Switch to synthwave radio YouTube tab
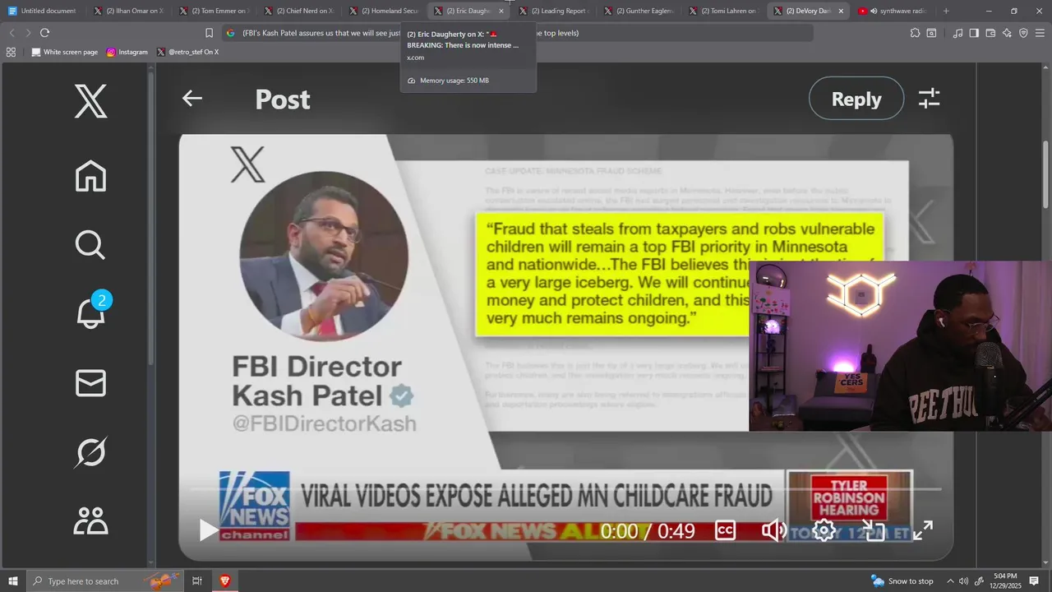Image resolution: width=1052 pixels, height=592 pixels. (894, 11)
